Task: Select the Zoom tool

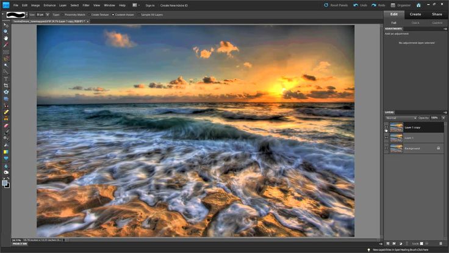Action: coord(5,31)
